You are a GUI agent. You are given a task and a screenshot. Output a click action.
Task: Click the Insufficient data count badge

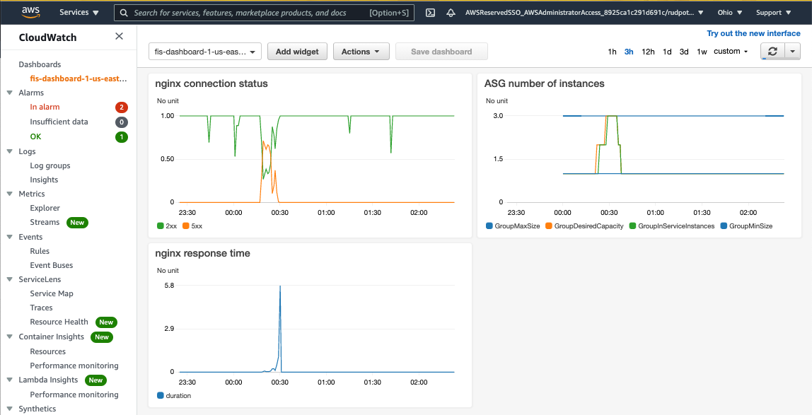[x=121, y=122]
